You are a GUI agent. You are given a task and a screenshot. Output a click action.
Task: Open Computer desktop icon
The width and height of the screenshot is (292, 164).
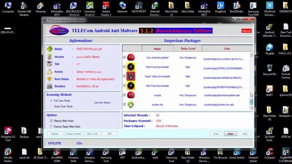point(8,7)
